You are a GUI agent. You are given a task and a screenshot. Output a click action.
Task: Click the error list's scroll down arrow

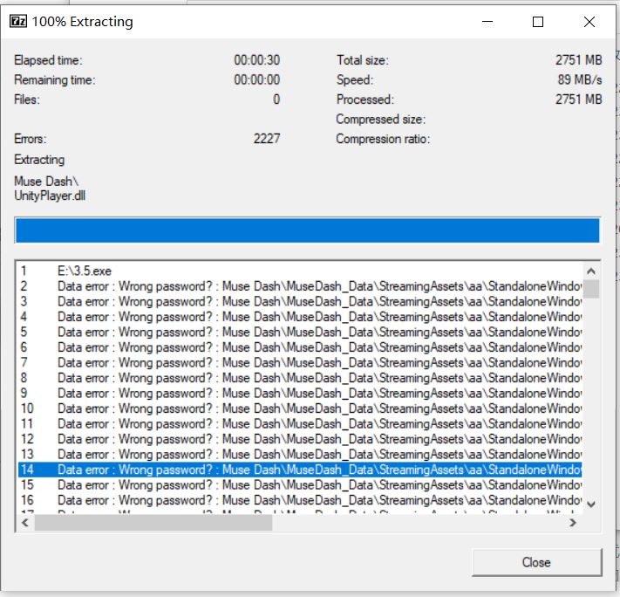click(x=591, y=504)
